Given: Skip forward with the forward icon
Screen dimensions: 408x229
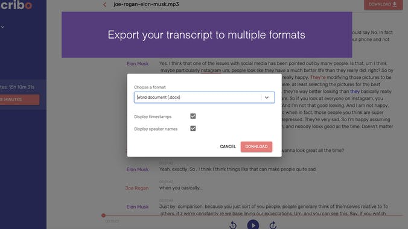Looking at the screenshot, I should [x=273, y=225].
